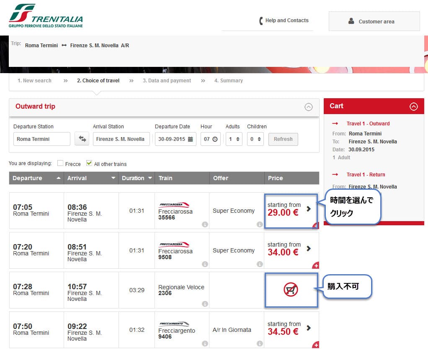
Task: Click the phone icon beside Help and Contacts
Action: click(x=261, y=21)
